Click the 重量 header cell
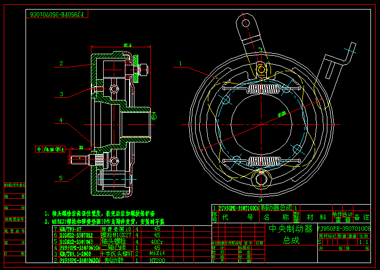Screen dimensions: 380x270 pos(342,220)
